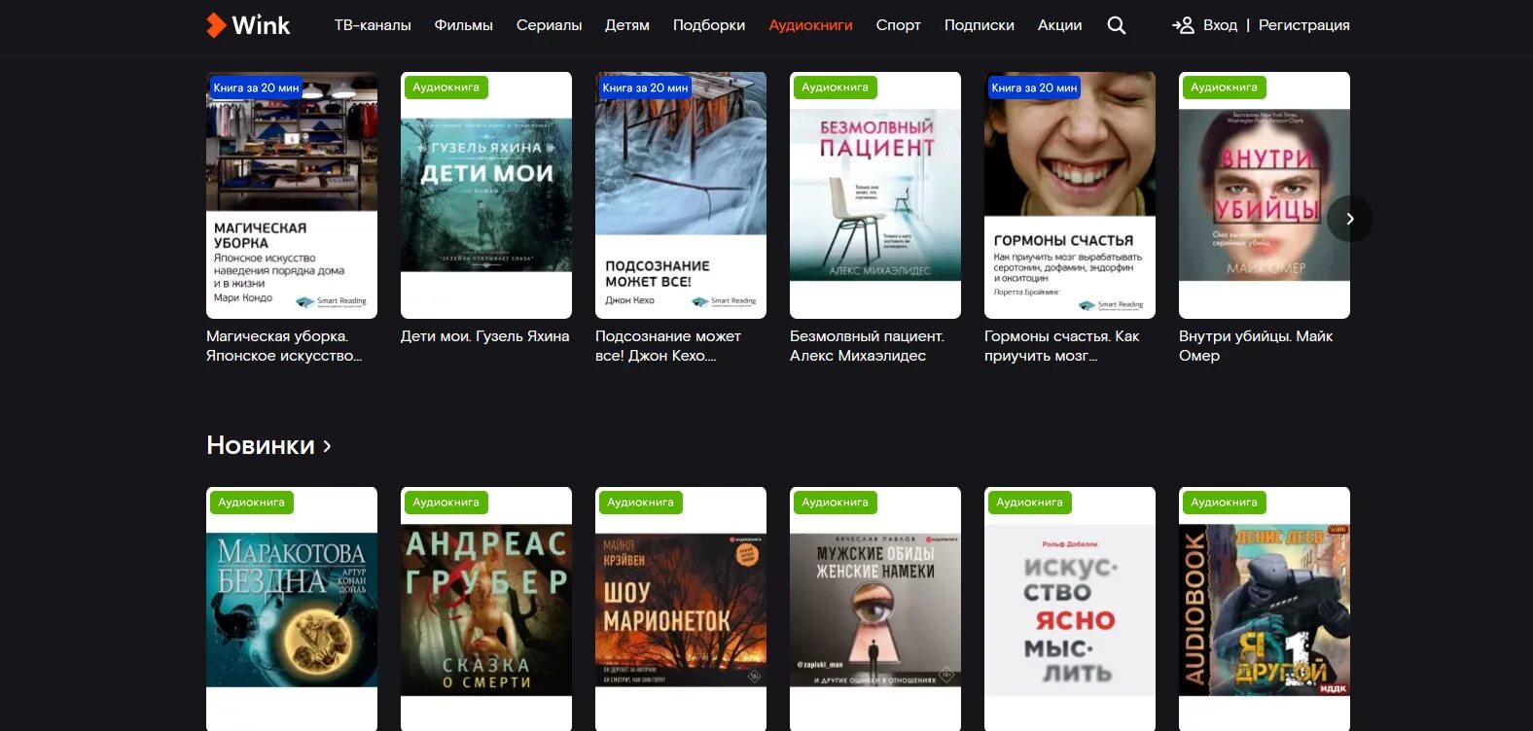Click title Внутри убийцы. Майк Омер
Viewport: 1533px width, 731px height.
(1256, 346)
